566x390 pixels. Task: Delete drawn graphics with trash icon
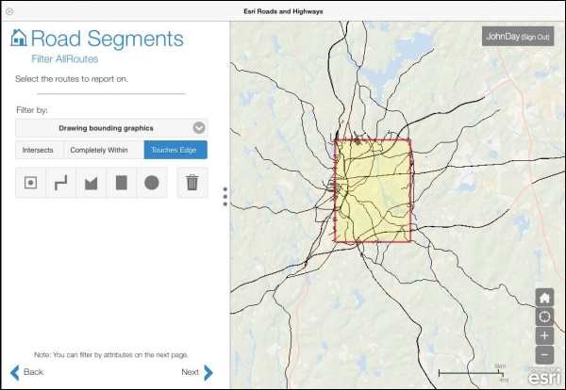tap(192, 183)
